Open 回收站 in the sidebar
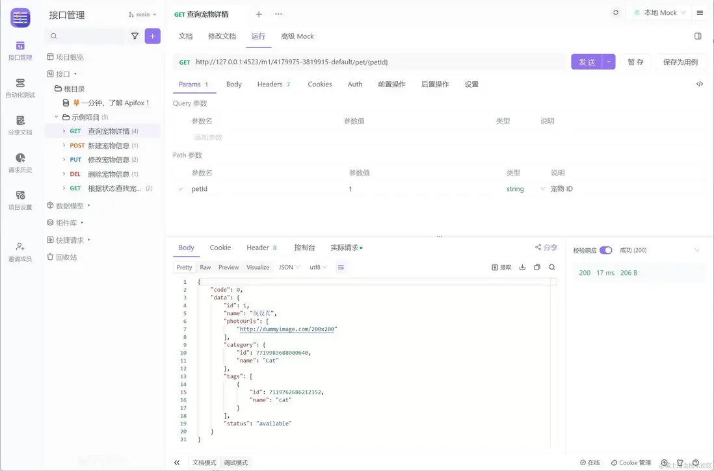This screenshot has height=471, width=714. coord(62,257)
